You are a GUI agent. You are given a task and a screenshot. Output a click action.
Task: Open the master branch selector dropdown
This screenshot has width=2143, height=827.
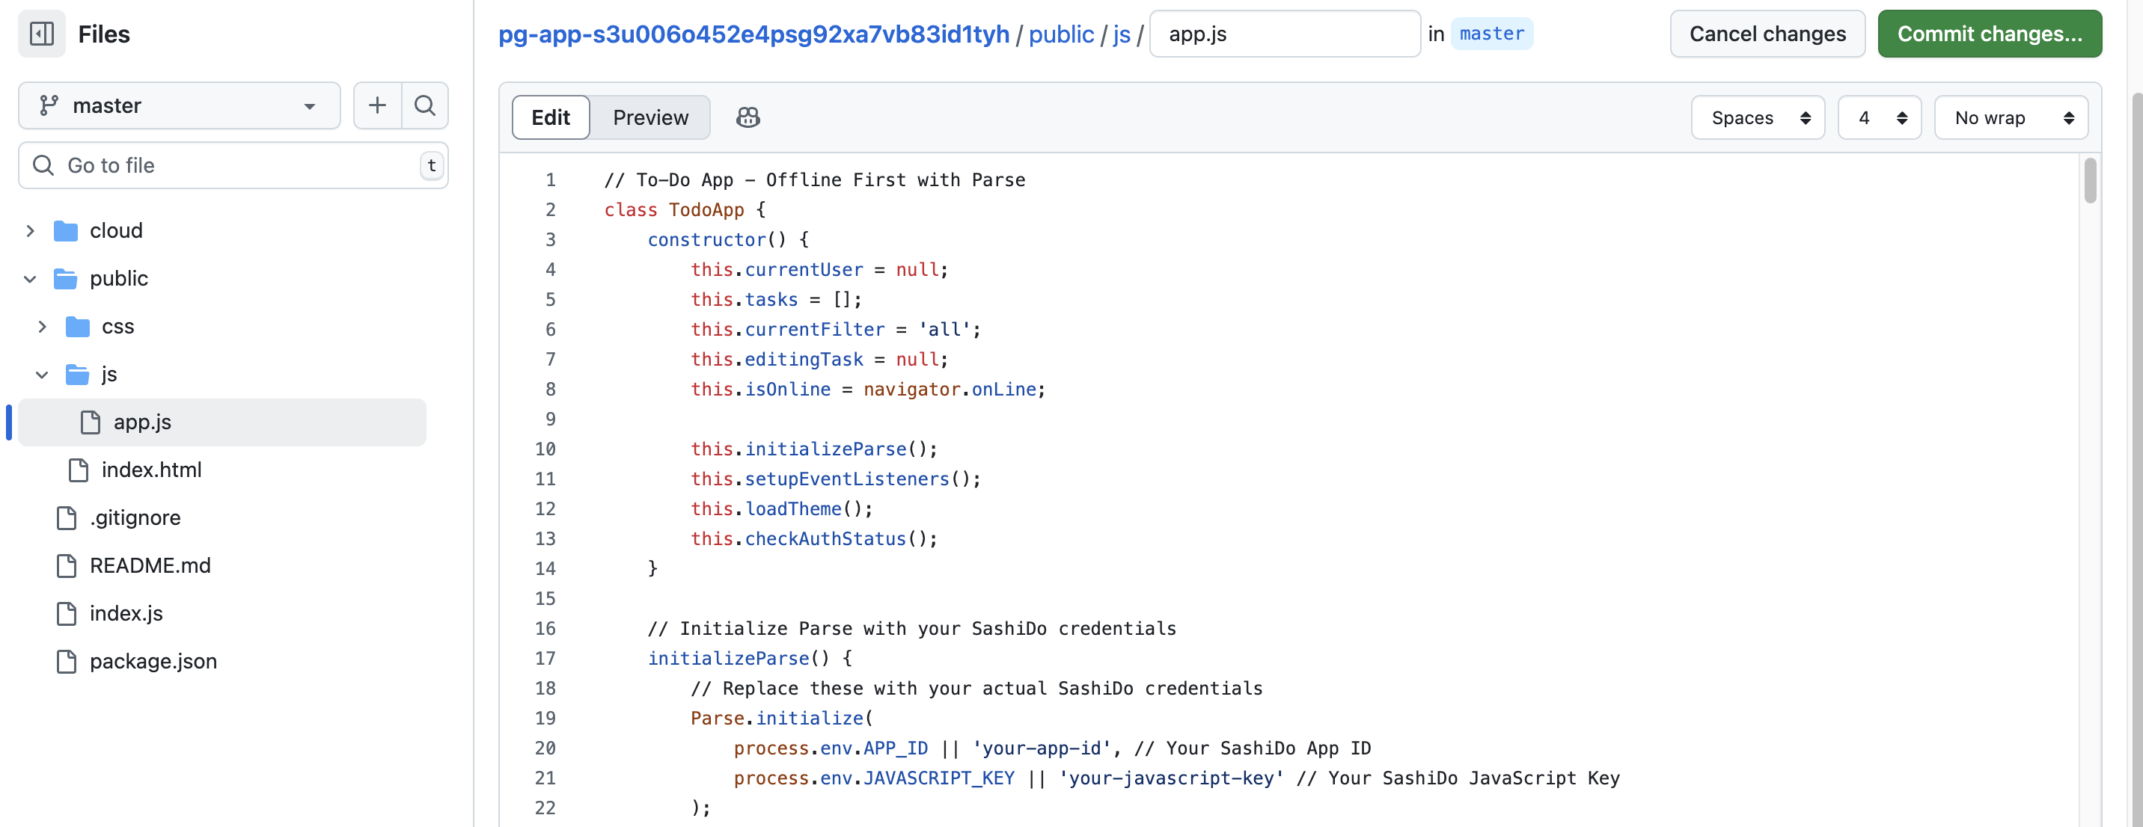(x=179, y=105)
